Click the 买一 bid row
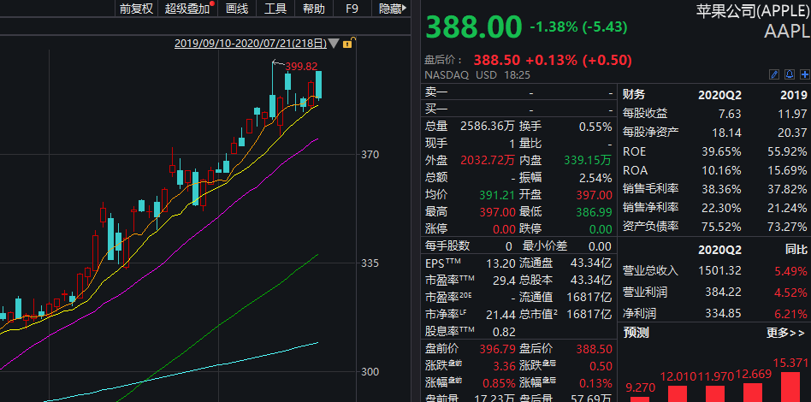 (518, 109)
